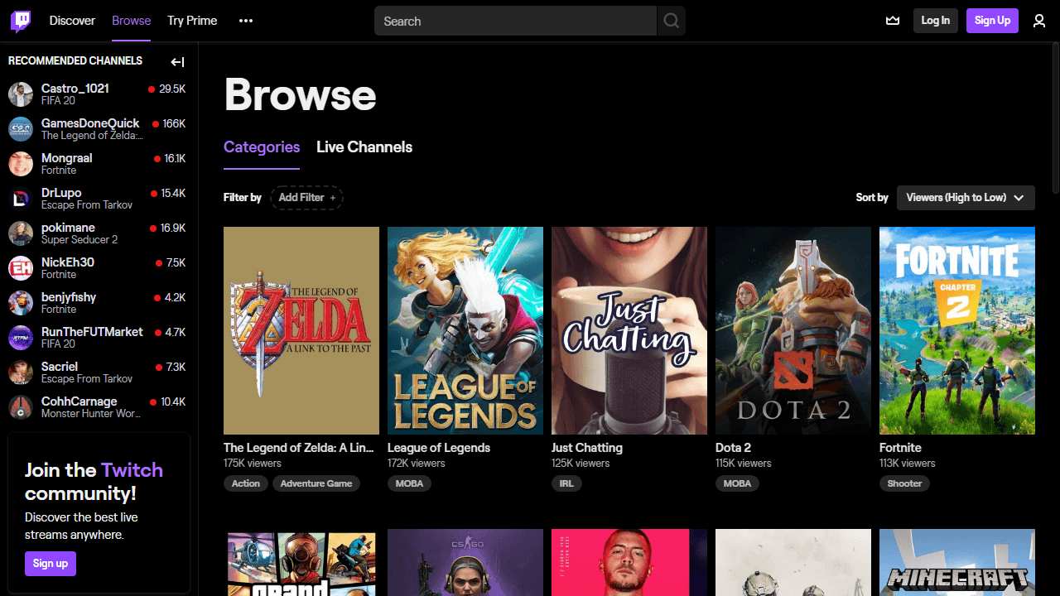Click the 172K viewers text

coord(417,464)
